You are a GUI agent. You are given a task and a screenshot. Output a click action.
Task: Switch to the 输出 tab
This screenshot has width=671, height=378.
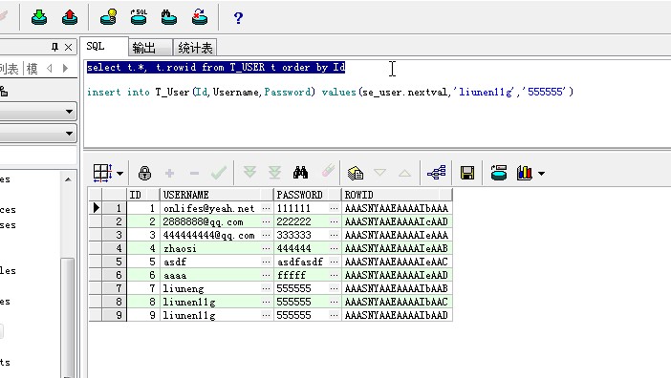(x=150, y=48)
